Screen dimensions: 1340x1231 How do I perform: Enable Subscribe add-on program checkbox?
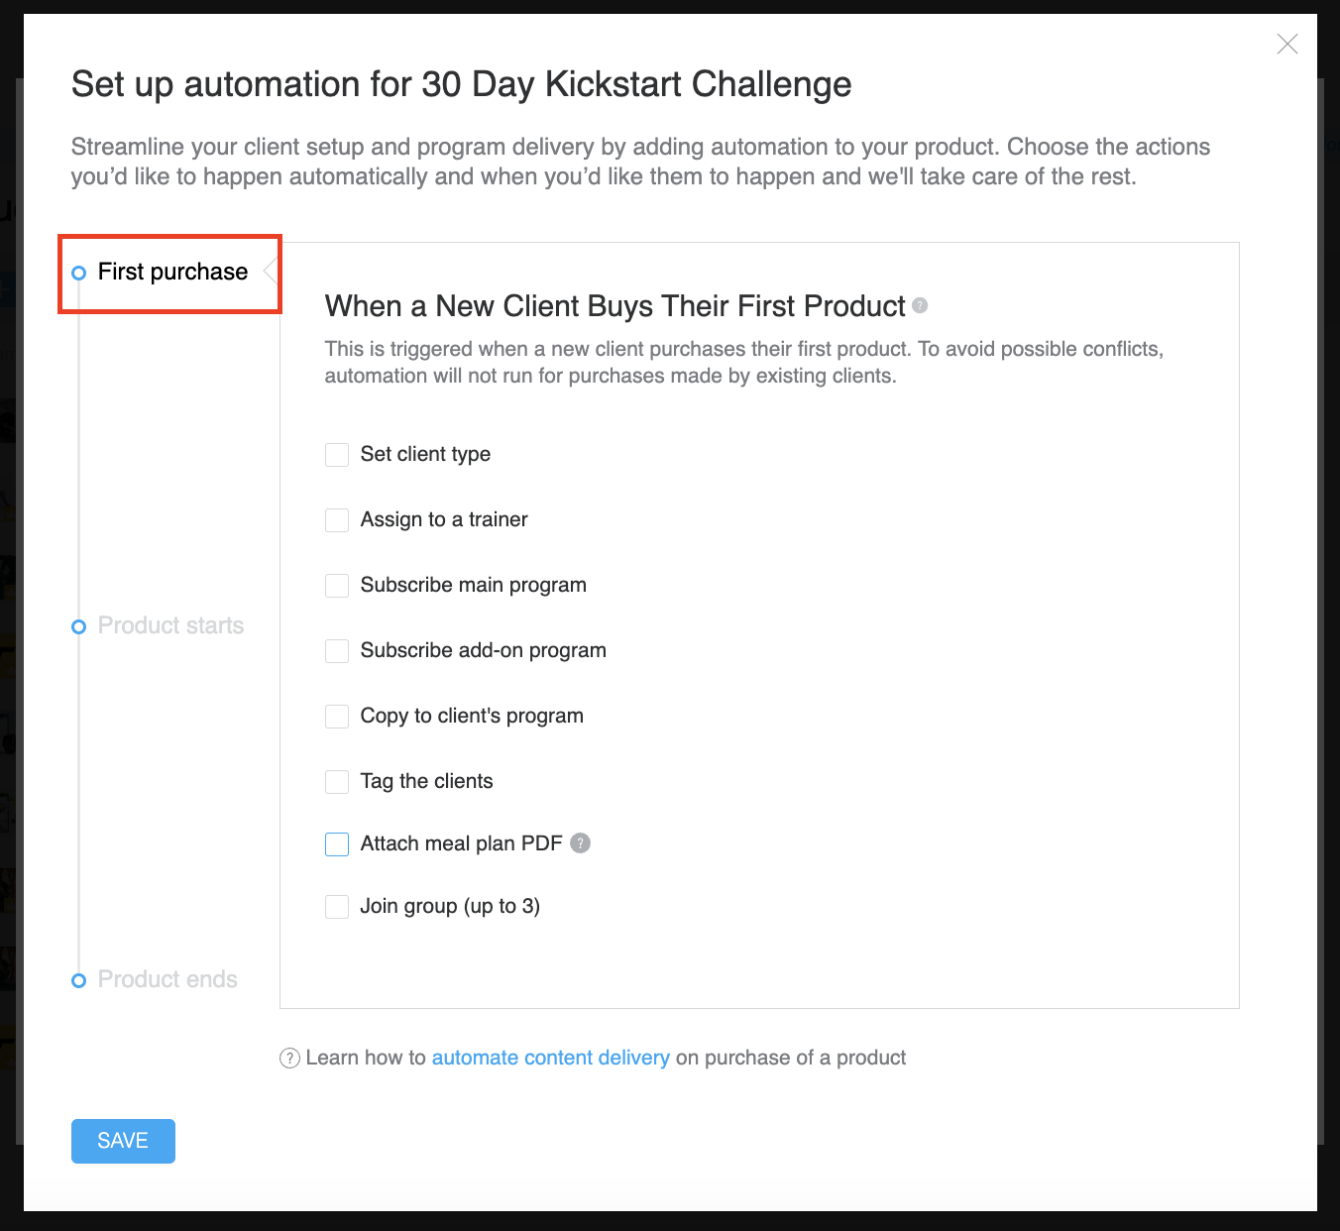pos(337,651)
